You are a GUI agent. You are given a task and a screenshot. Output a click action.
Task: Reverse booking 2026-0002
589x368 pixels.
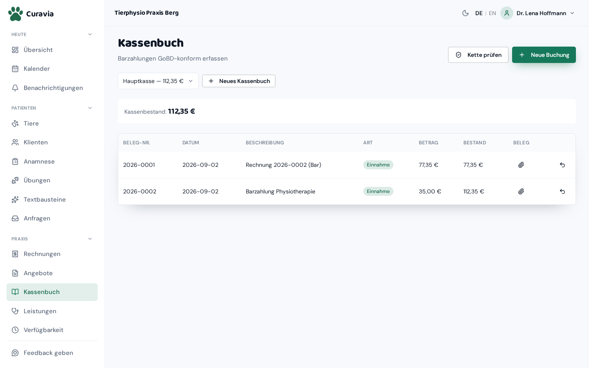point(562,191)
